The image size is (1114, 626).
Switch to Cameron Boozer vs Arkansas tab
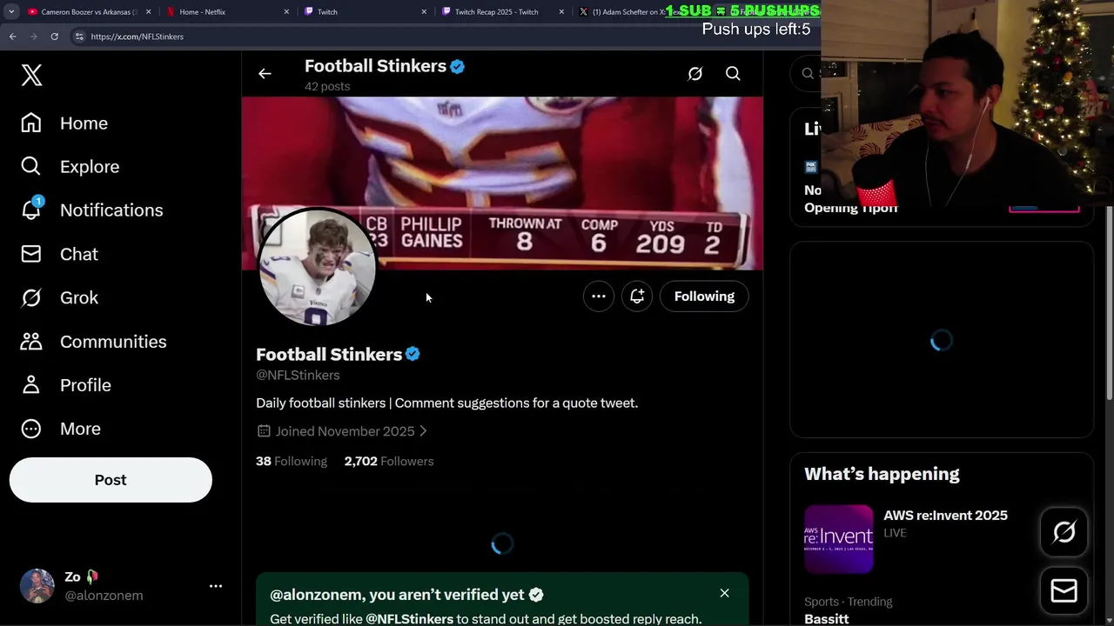90,12
